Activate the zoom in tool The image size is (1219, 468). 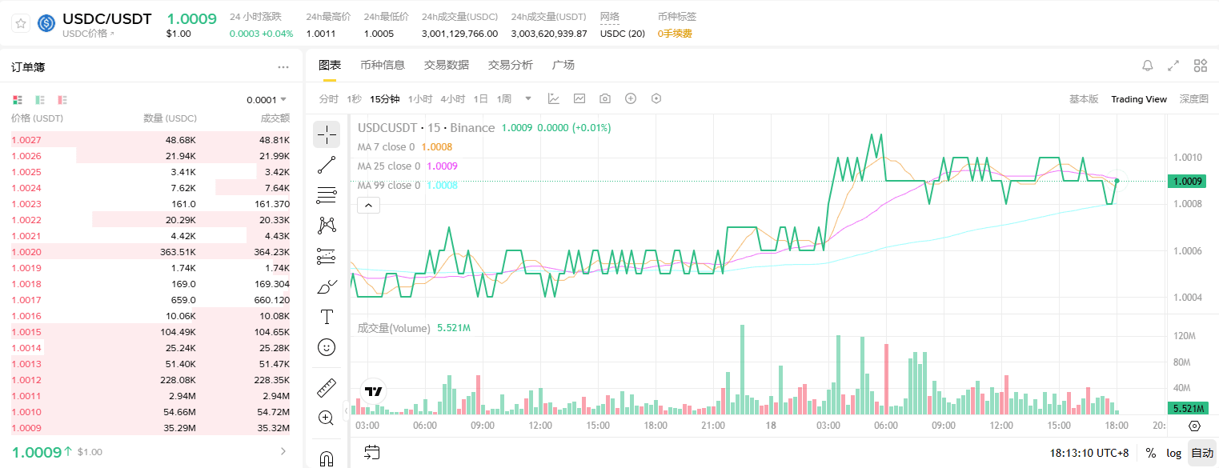[x=327, y=418]
